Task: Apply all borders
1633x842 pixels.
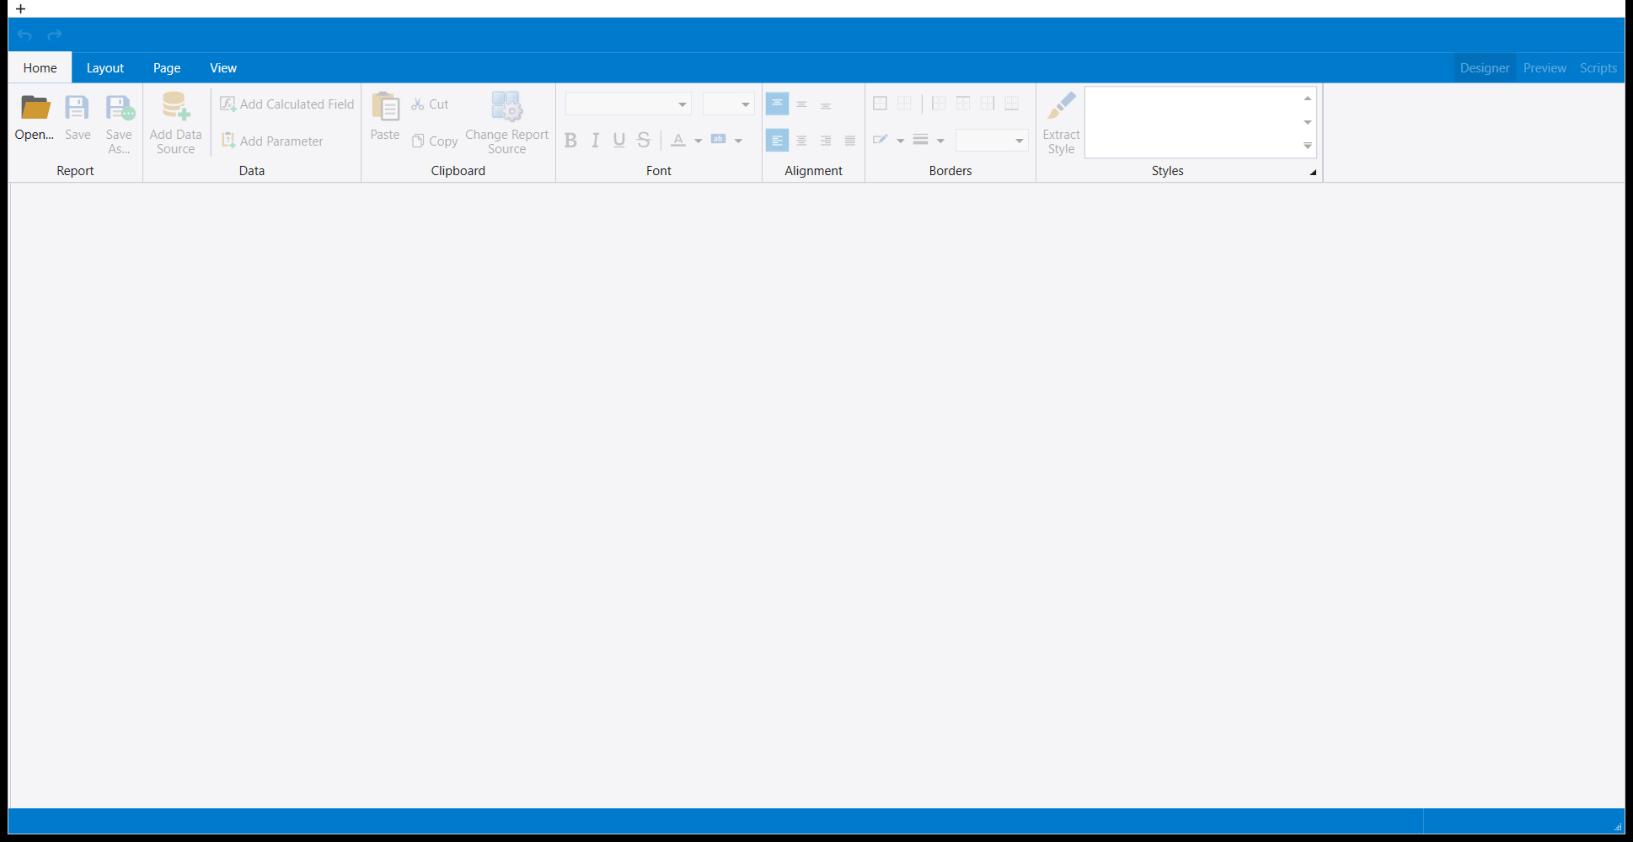Action: click(880, 104)
